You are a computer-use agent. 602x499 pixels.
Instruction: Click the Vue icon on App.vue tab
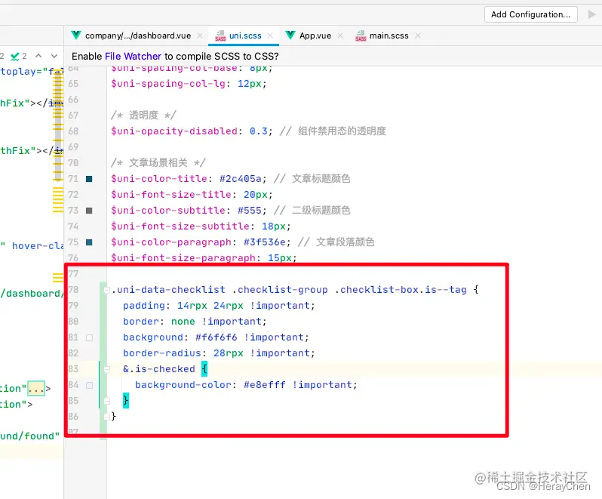tap(290, 35)
